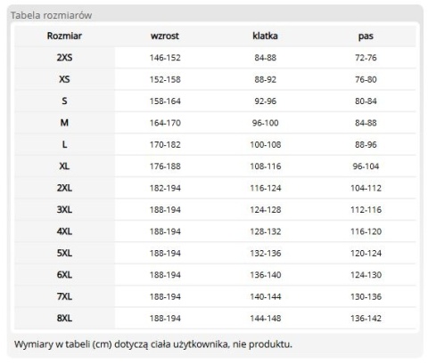This screenshot has width=428, height=364.
Task: Select the 2XS size row label
Action: (x=64, y=58)
